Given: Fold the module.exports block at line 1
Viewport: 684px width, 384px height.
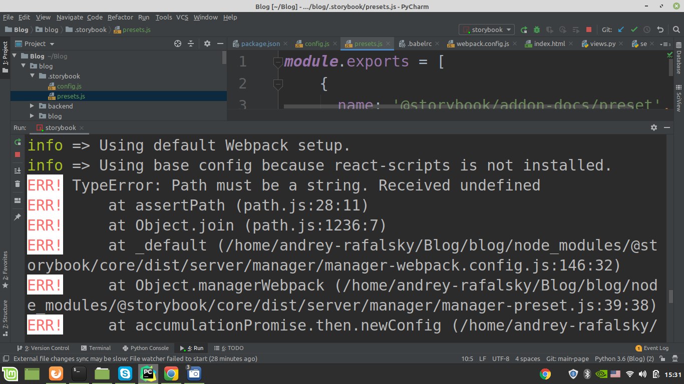Looking at the screenshot, I should click(x=278, y=62).
